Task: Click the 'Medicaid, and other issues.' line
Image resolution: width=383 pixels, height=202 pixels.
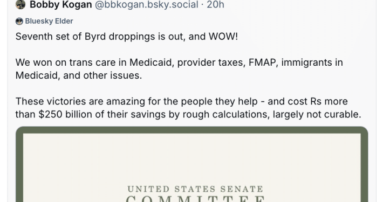Action: (x=79, y=75)
